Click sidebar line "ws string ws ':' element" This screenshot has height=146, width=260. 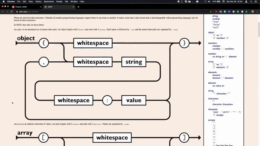coord(225,57)
